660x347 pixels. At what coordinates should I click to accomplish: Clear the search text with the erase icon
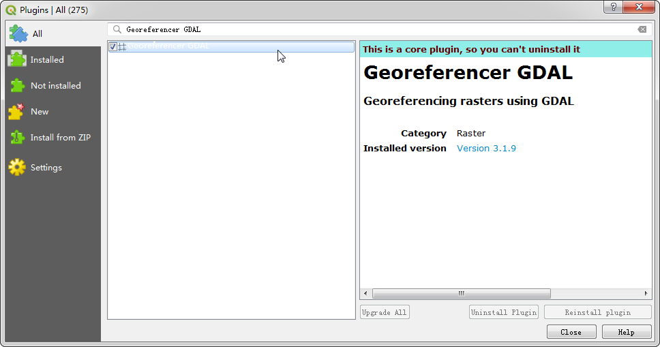[x=642, y=29]
